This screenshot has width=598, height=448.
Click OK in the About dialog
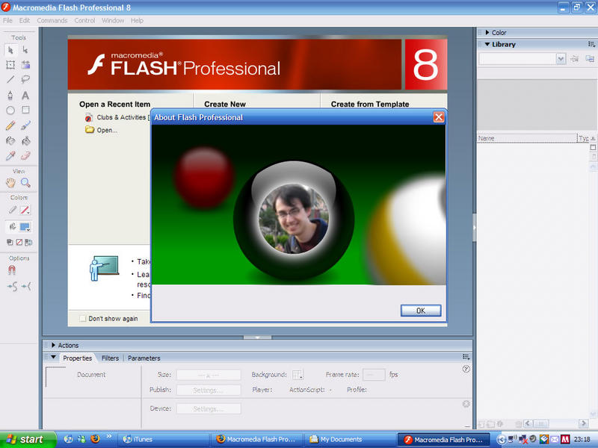point(421,311)
